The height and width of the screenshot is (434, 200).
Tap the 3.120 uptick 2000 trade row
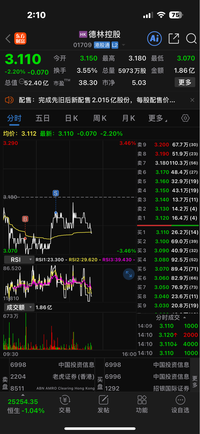168,335
